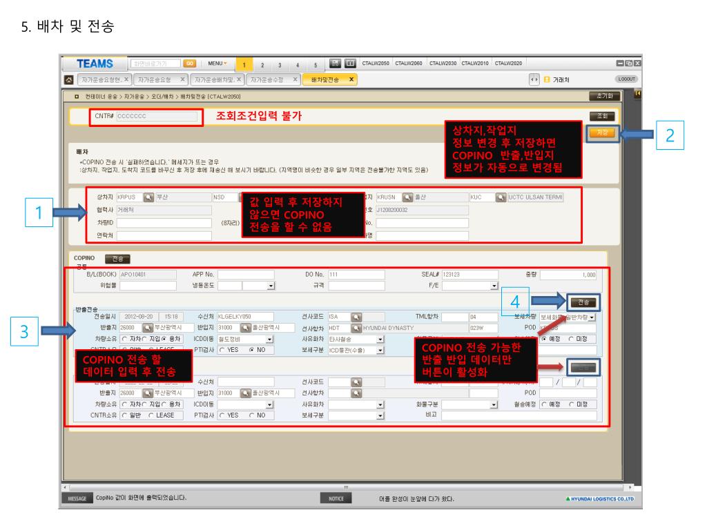Screen dimensions: 707x530
Task: Click the orange 저장 save button
Action: 603,133
